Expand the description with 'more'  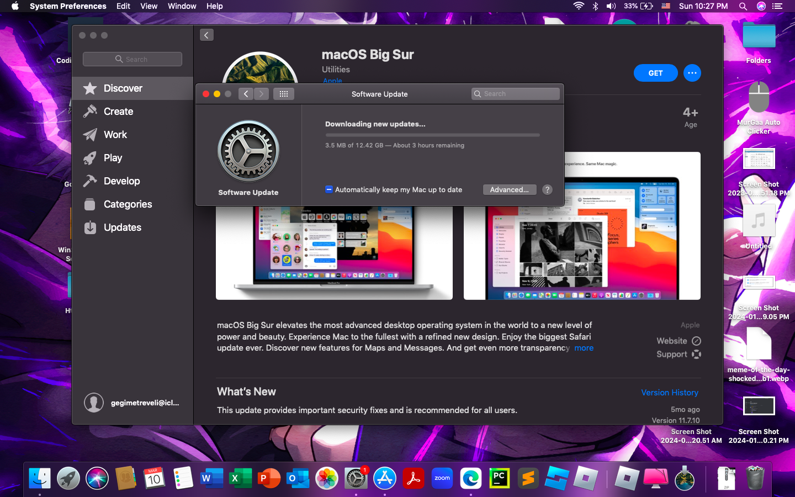coord(584,348)
